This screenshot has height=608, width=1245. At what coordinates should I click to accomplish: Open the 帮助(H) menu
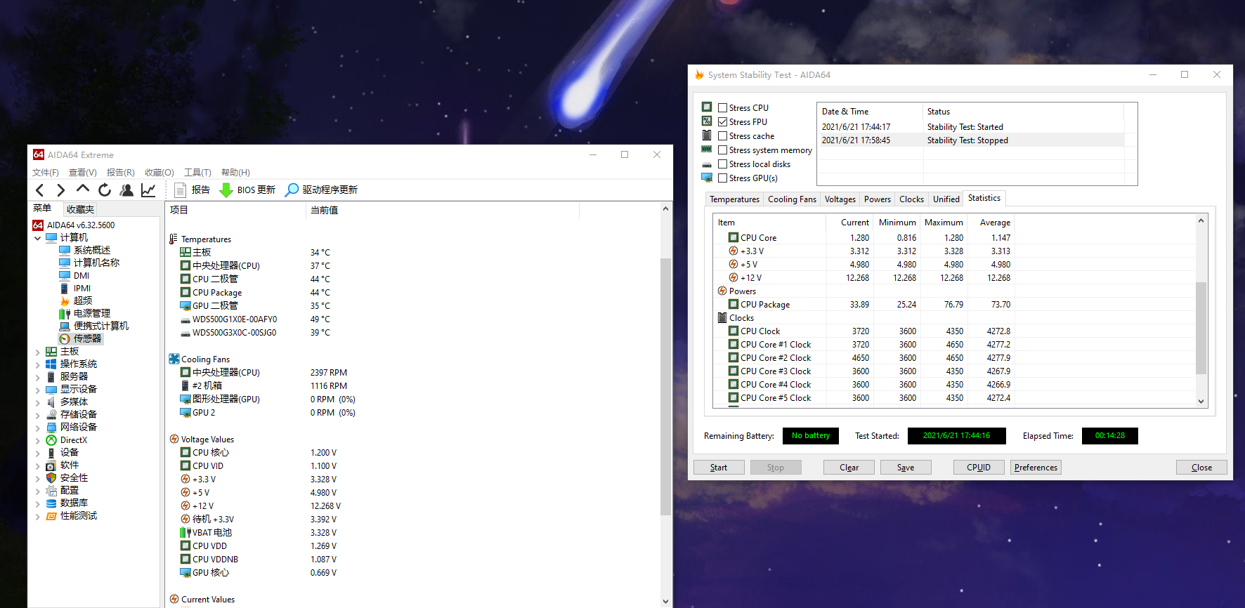(x=235, y=173)
